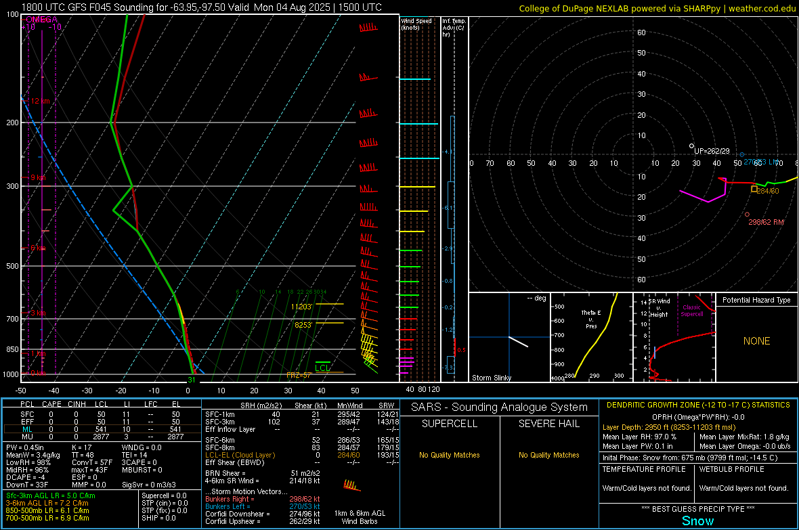This screenshot has width=799, height=530.
Task: Click the Wind Speed (knots) panel header
Action: [416, 24]
